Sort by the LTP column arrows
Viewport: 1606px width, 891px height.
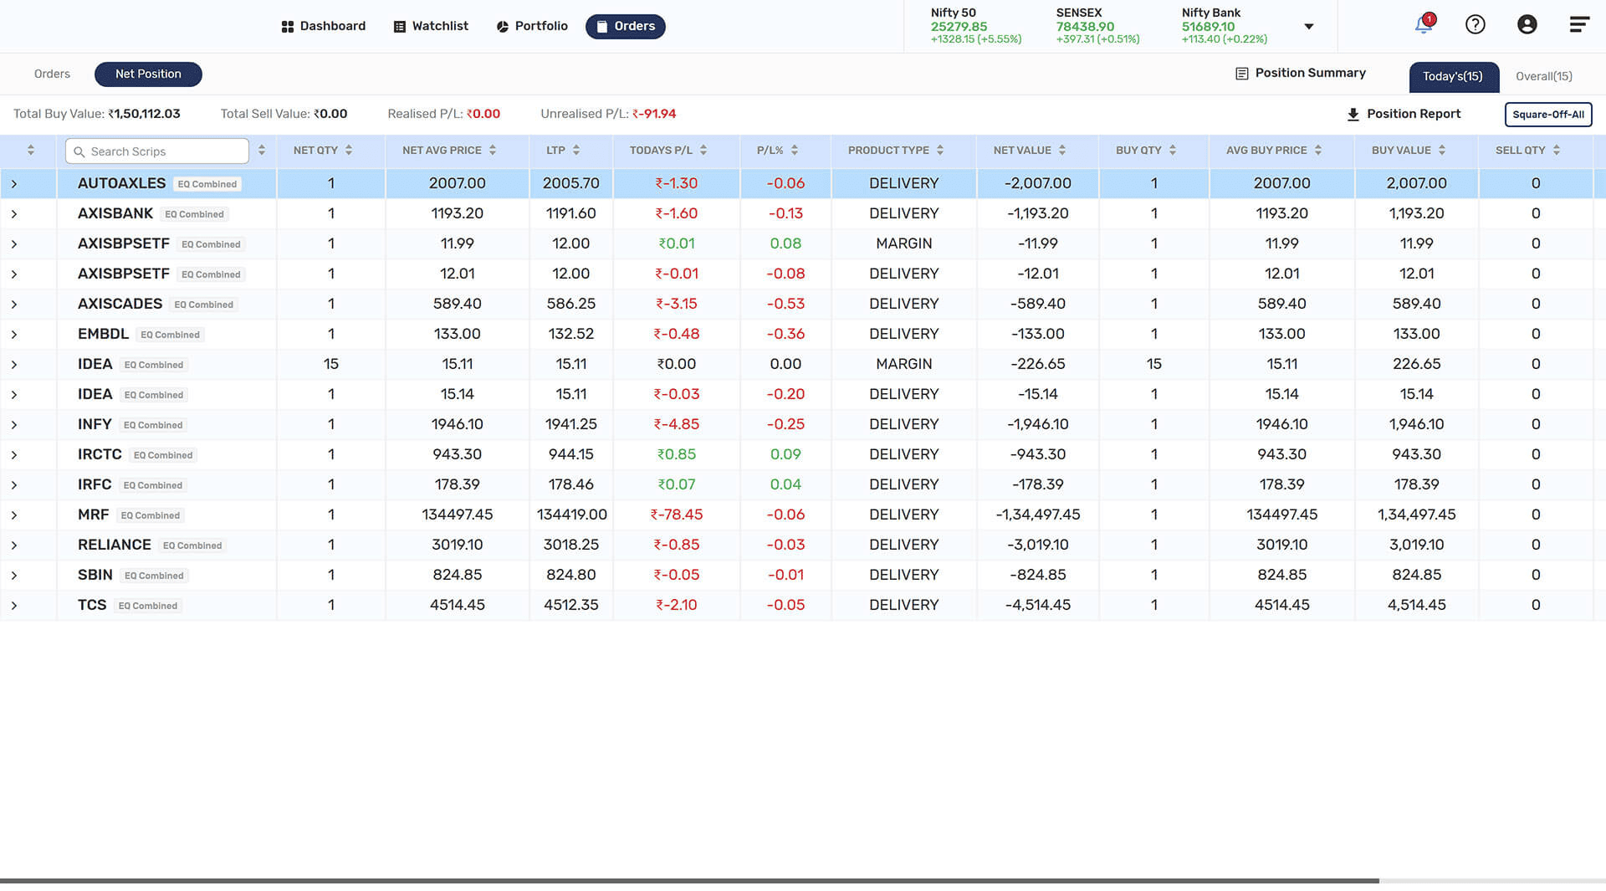point(576,151)
